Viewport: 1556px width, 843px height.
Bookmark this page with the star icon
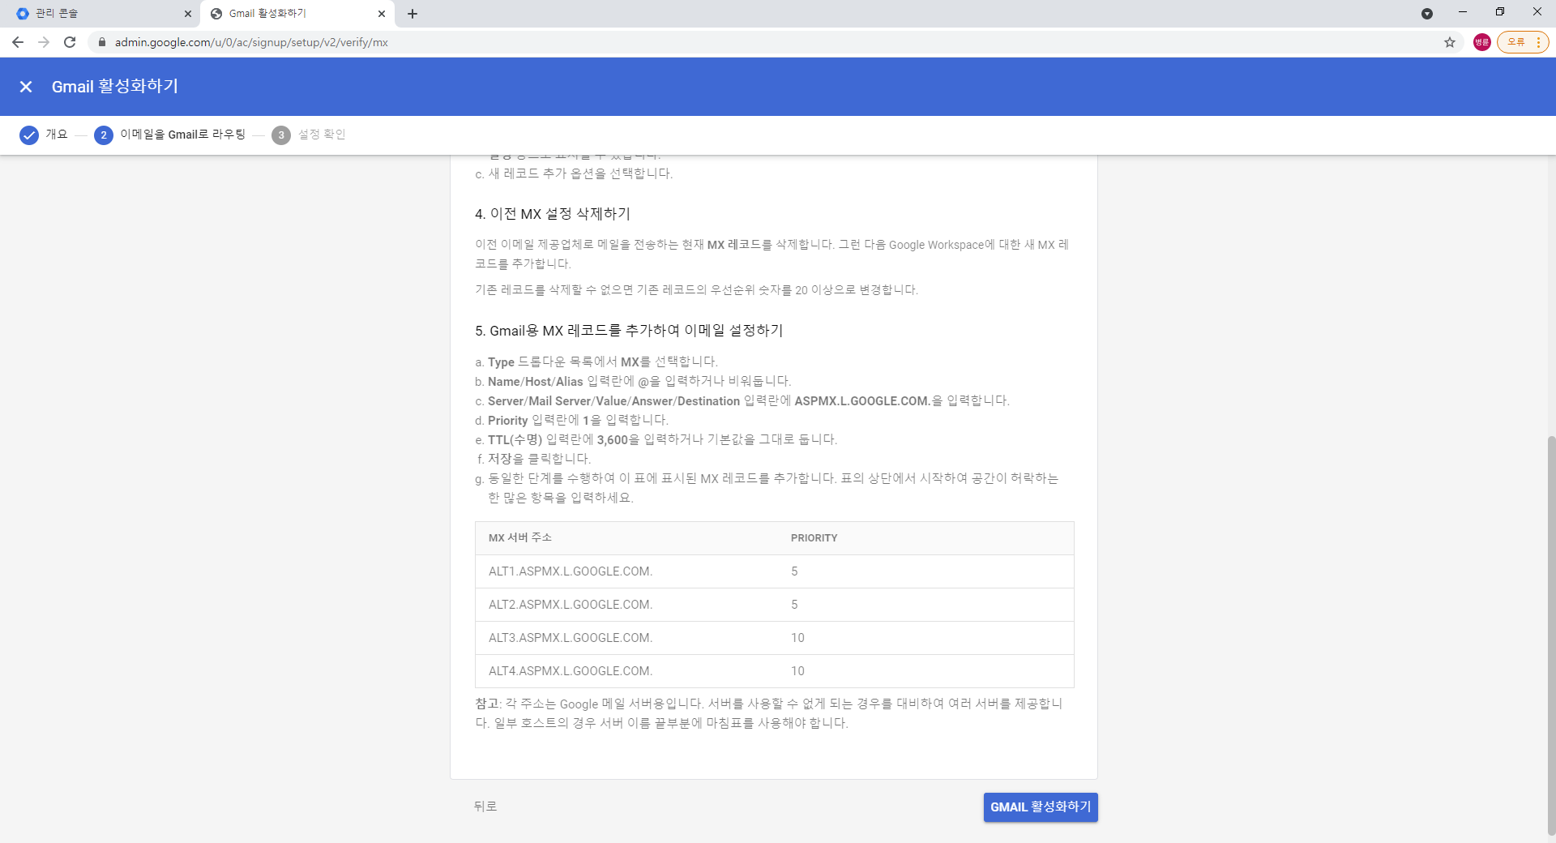(1450, 42)
